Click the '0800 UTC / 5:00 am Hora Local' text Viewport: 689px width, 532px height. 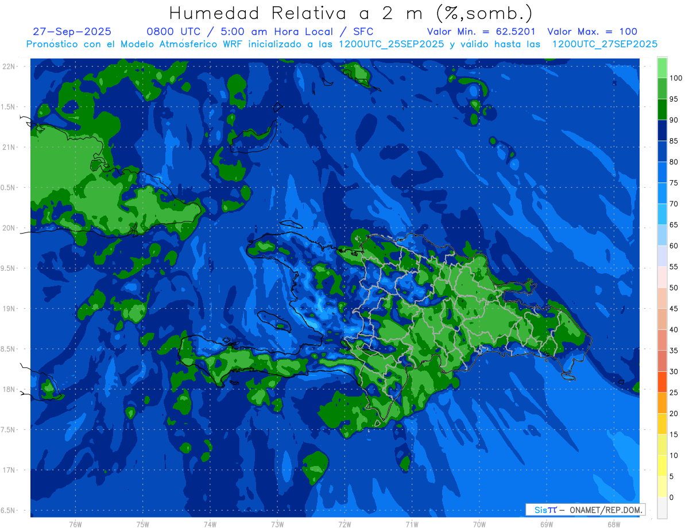click(241, 32)
